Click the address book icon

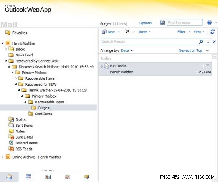click(x=162, y=23)
